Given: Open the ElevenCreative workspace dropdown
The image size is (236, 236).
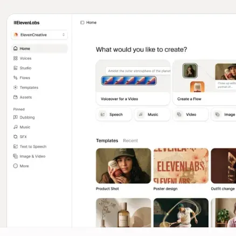Looking at the screenshot, I should [39, 35].
